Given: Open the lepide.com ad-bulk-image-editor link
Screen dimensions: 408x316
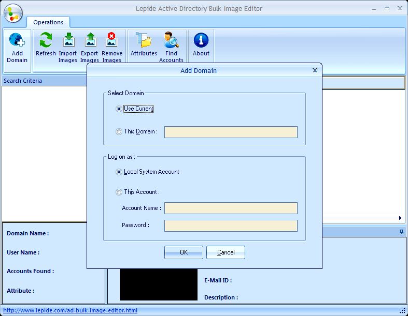Looking at the screenshot, I should tap(71, 311).
